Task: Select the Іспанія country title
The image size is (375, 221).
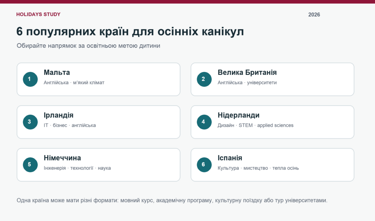Action: (230, 158)
